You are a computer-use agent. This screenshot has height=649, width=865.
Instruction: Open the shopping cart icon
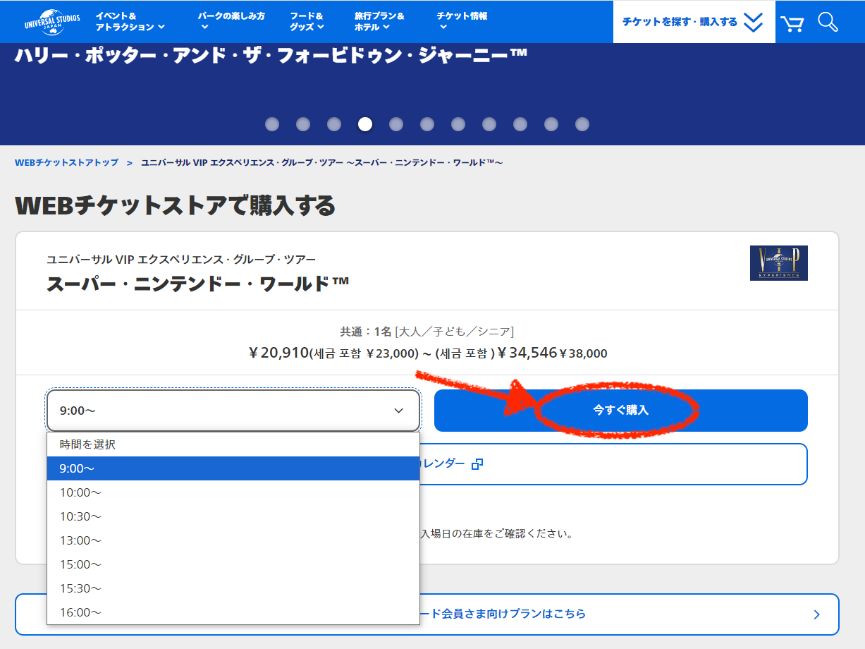tap(792, 23)
